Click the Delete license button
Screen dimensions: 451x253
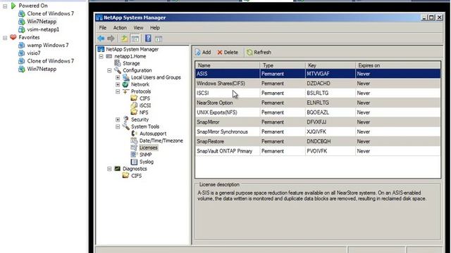click(x=228, y=52)
